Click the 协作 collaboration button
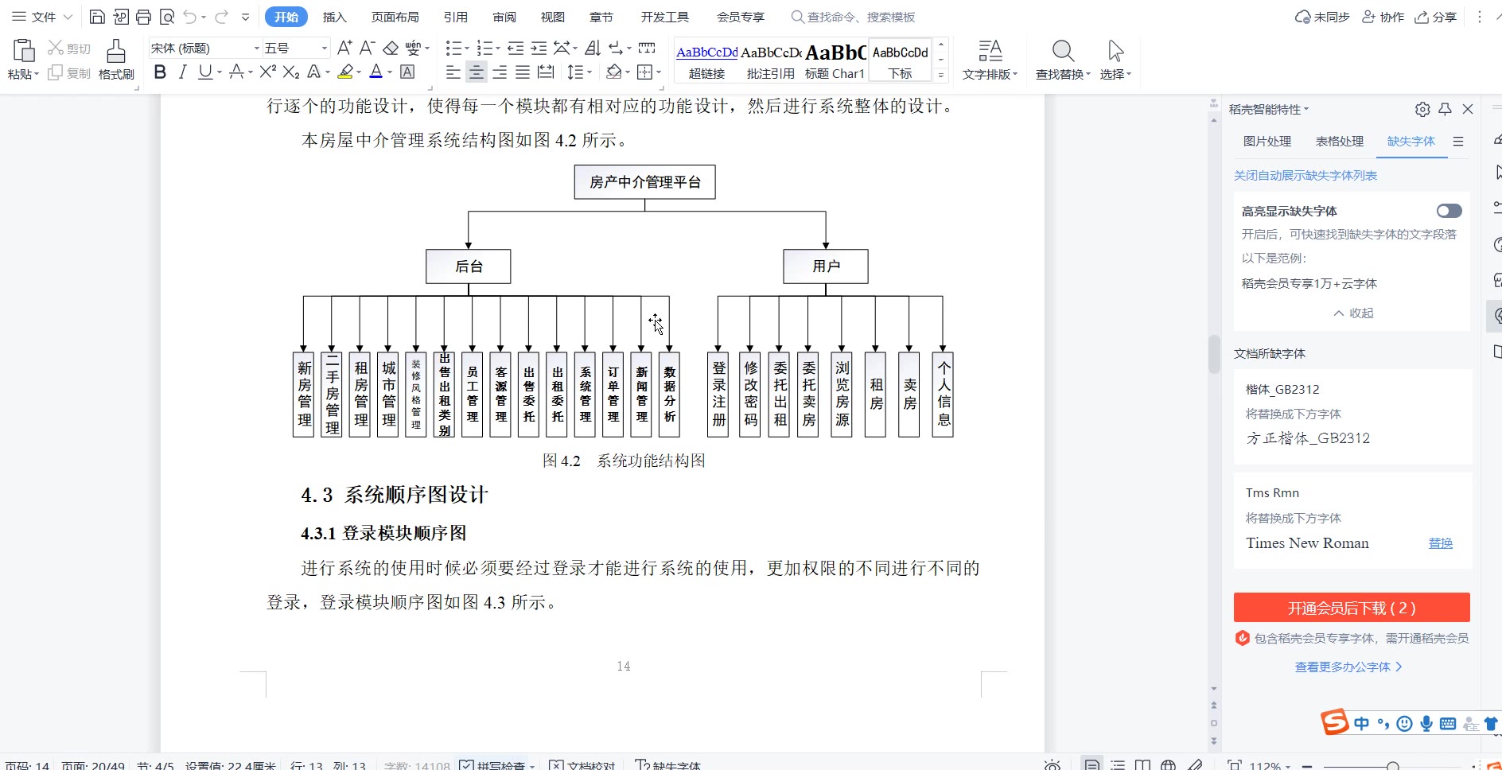 point(1383,17)
